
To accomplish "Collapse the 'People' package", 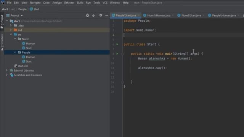I will click(x=15, y=53).
